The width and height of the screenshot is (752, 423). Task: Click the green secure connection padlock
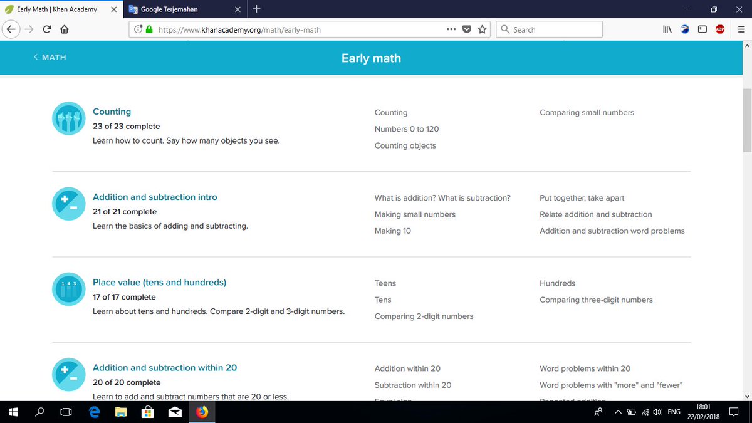pos(149,29)
